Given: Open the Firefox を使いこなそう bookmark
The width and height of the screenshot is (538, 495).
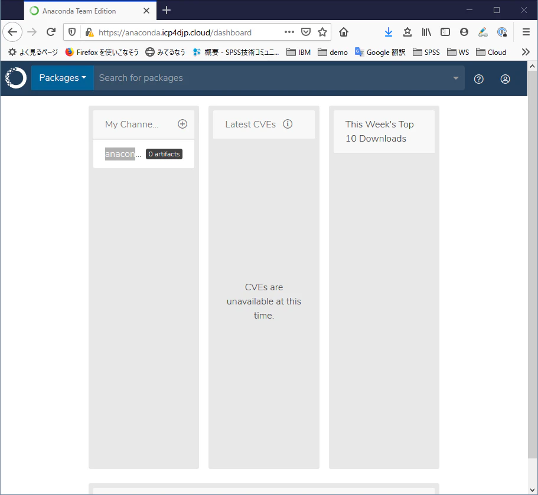Looking at the screenshot, I should [102, 52].
